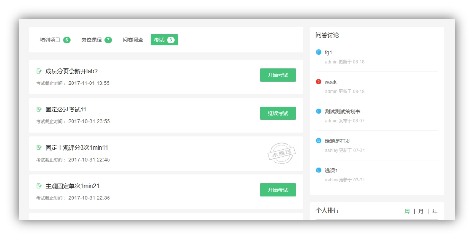Click the red question icon beside week
Screen dimensions: 474x238
point(318,82)
